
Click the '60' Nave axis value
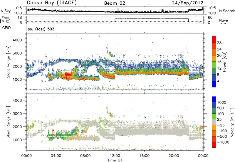coord(210,18)
